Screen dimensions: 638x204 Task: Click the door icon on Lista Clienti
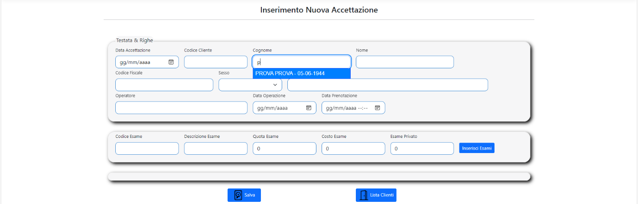point(364,195)
